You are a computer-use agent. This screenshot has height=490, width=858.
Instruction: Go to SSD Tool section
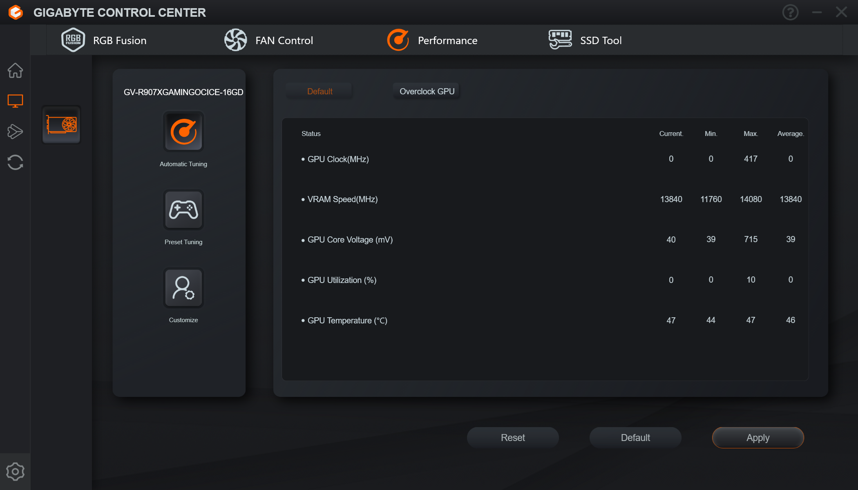click(x=585, y=40)
